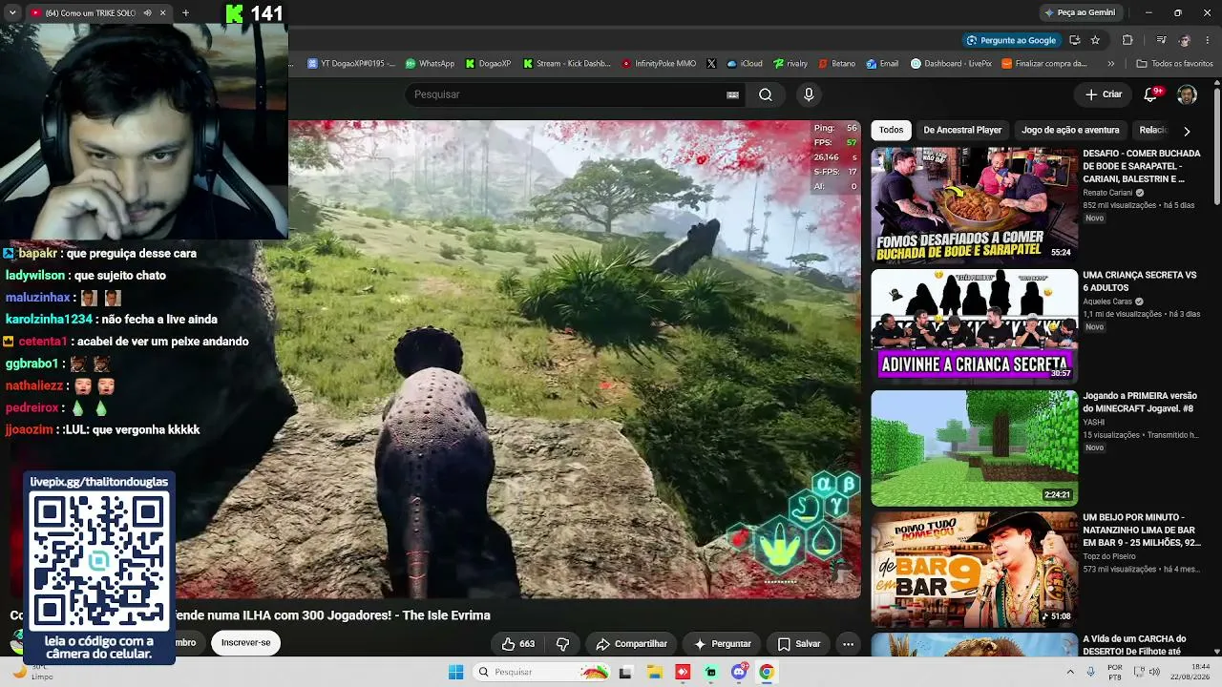Click the YouTube search magnifier button
Screen dimensions: 1222x687
(766, 94)
